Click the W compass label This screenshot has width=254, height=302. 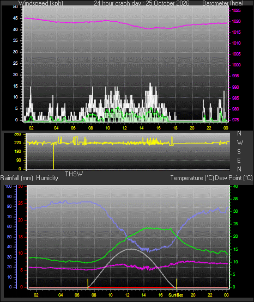240,143
